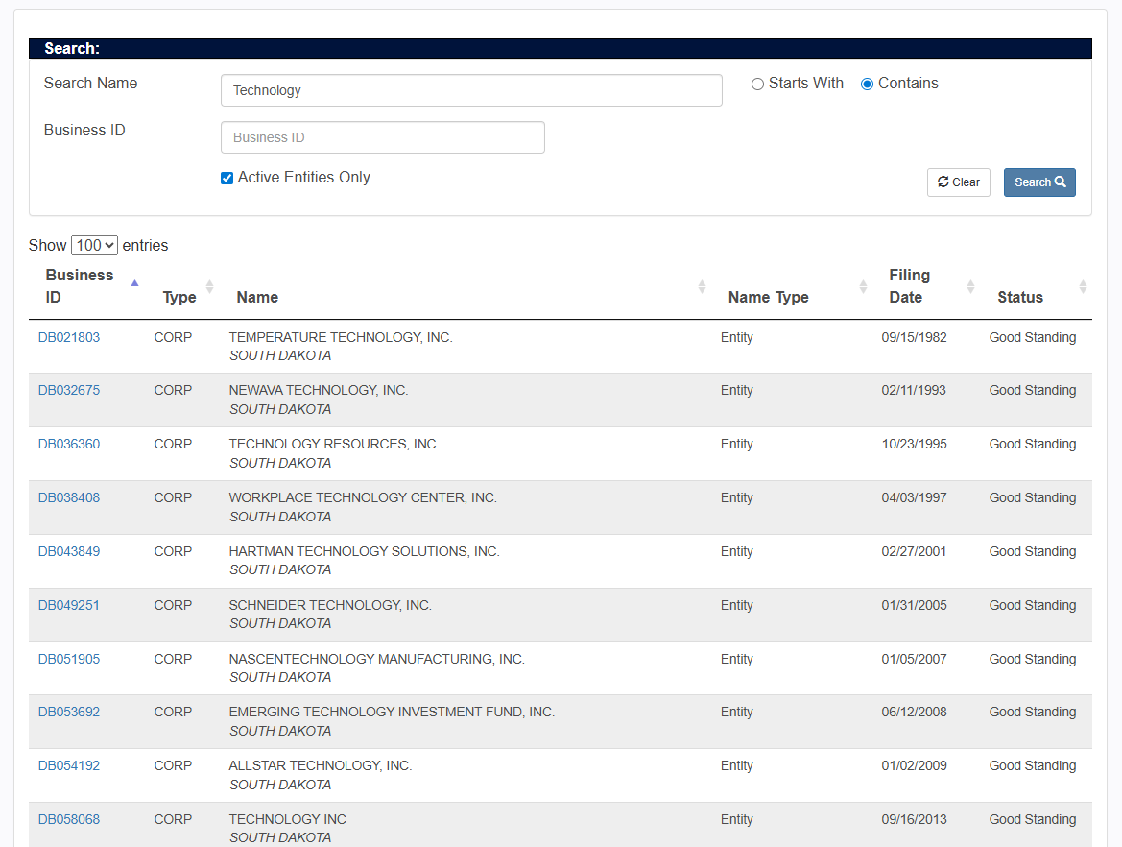Open business record DB036360
Screen dimensions: 1122x847
(69, 444)
